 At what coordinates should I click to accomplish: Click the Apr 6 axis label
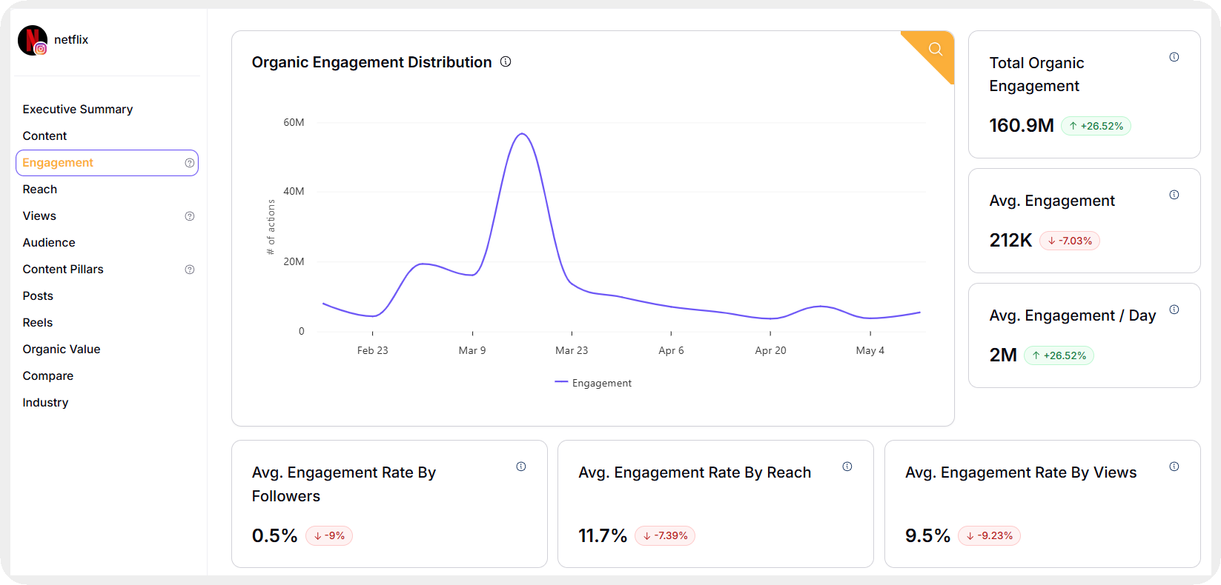coord(671,350)
